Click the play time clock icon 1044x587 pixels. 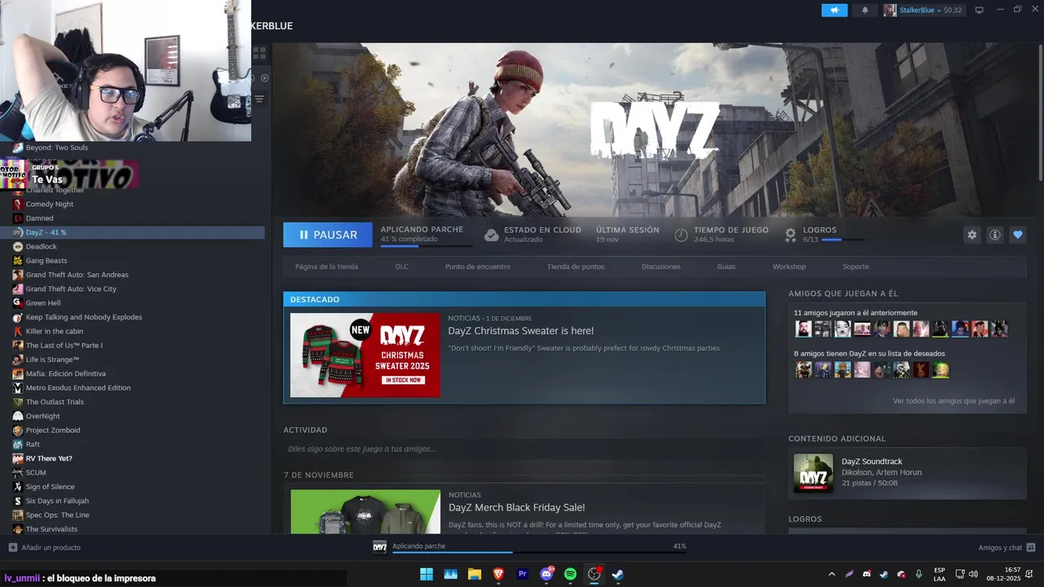click(x=681, y=235)
